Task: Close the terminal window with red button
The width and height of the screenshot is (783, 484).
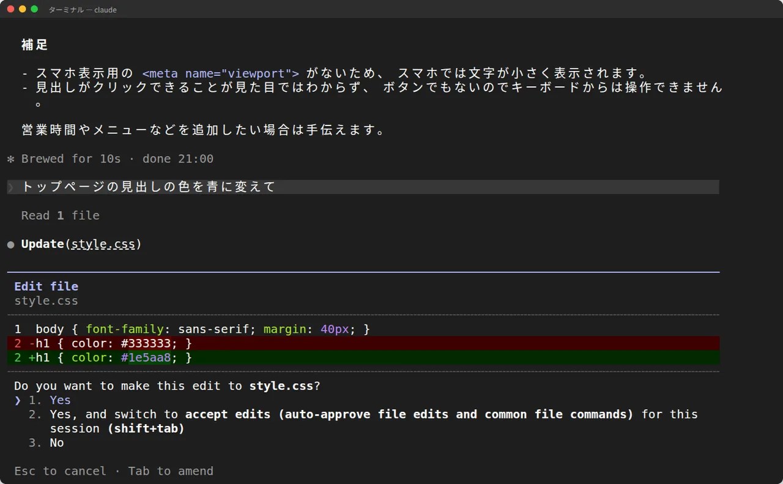Action: point(10,9)
